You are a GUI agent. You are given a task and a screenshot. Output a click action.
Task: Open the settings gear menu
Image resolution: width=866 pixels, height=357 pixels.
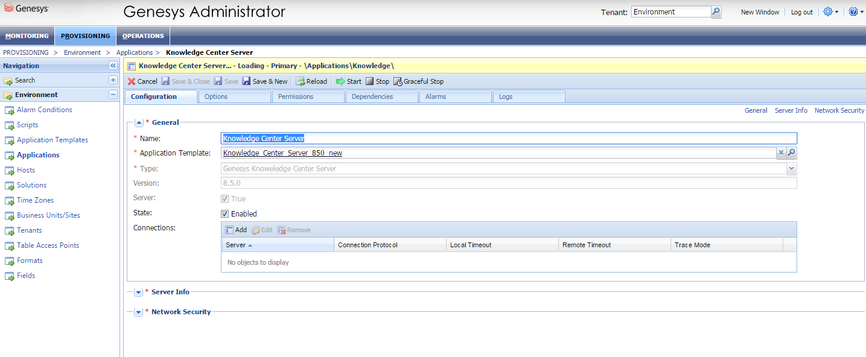click(831, 12)
